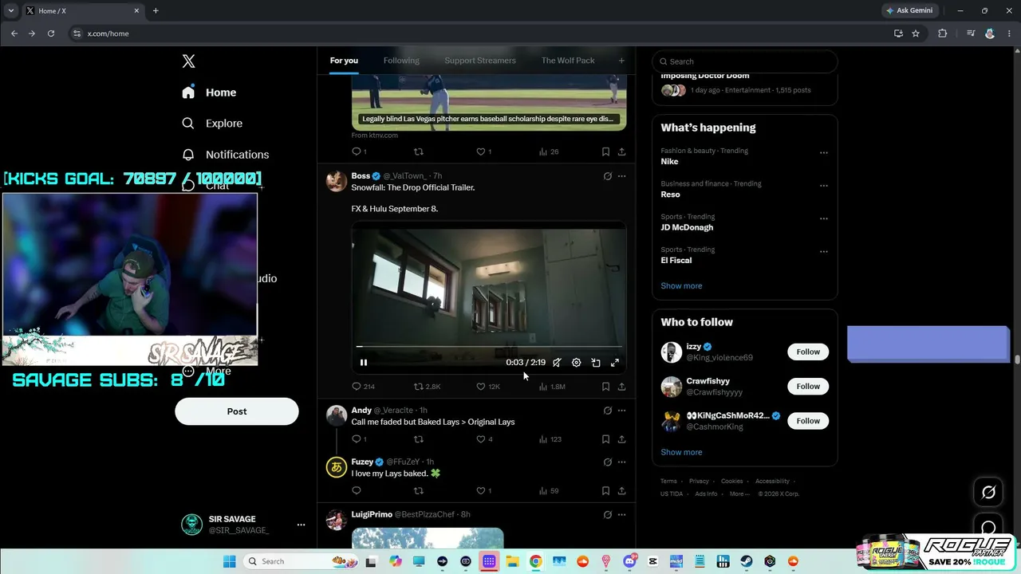Viewport: 1021px width, 574px height.
Task: Enter fullscreen on the Snowfall video
Action: click(615, 363)
